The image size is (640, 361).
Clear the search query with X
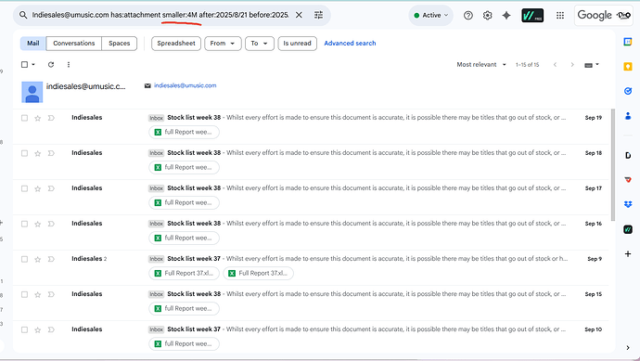pos(299,15)
